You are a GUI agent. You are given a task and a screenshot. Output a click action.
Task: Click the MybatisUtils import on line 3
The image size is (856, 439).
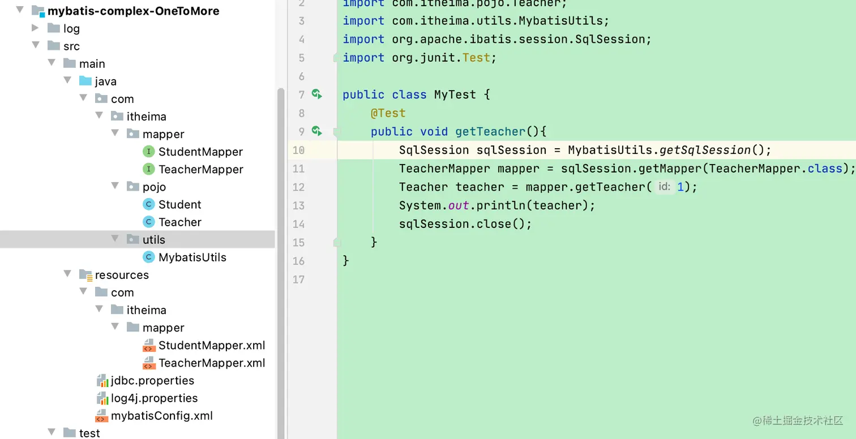click(476, 21)
